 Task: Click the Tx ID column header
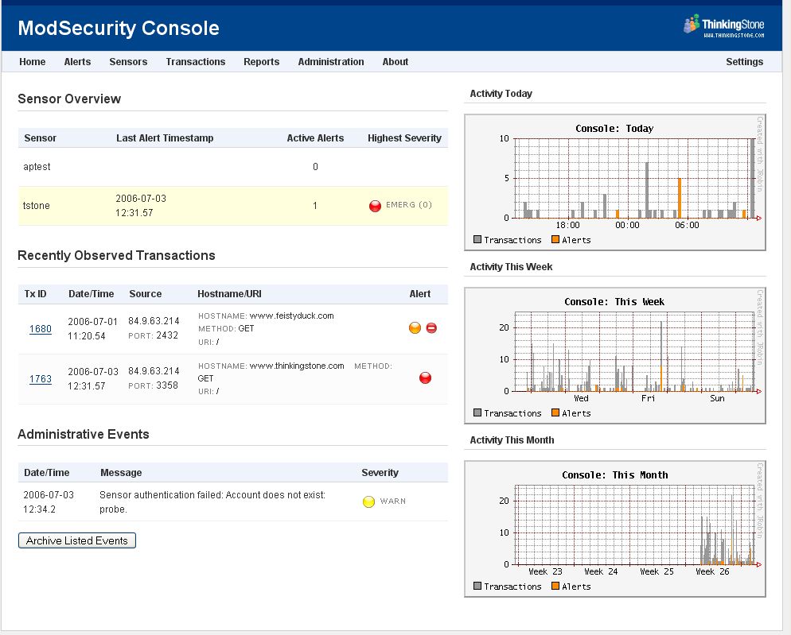point(35,294)
